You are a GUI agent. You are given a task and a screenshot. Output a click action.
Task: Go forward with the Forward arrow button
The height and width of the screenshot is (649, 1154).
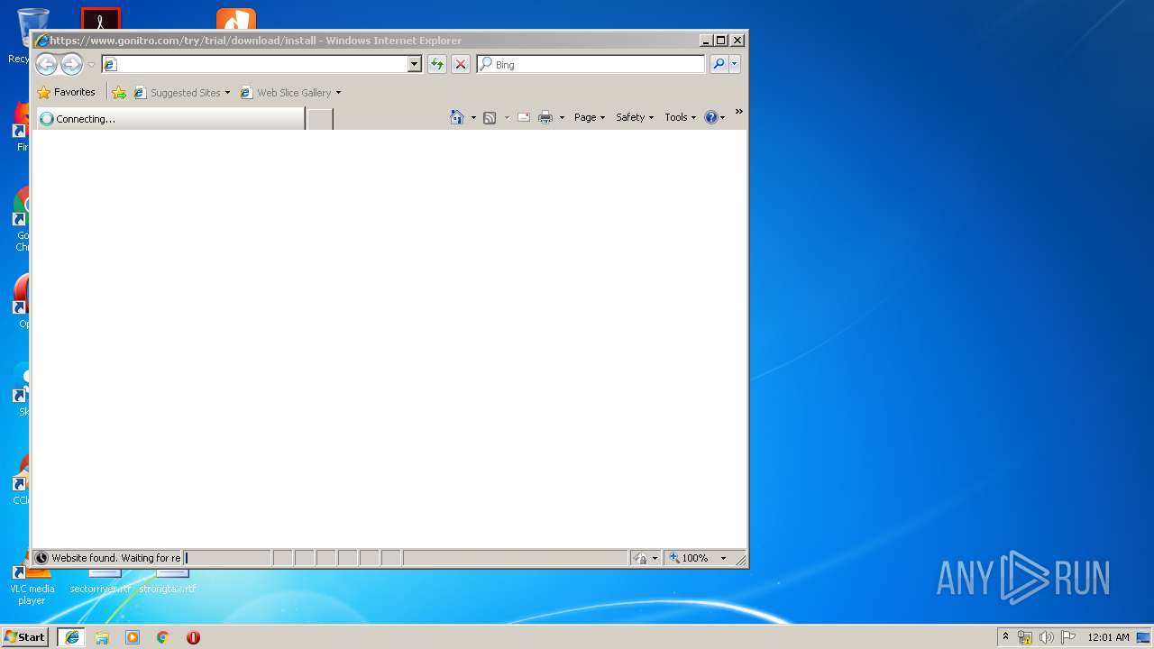pyautogui.click(x=71, y=64)
